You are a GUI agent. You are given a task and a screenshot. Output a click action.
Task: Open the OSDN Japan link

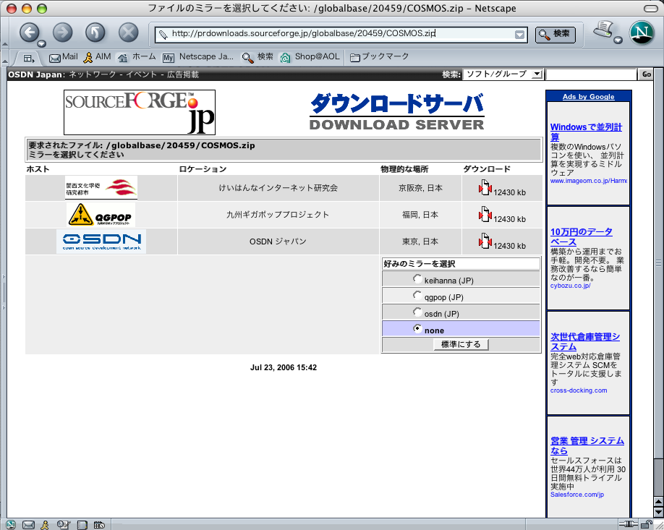click(x=35, y=75)
